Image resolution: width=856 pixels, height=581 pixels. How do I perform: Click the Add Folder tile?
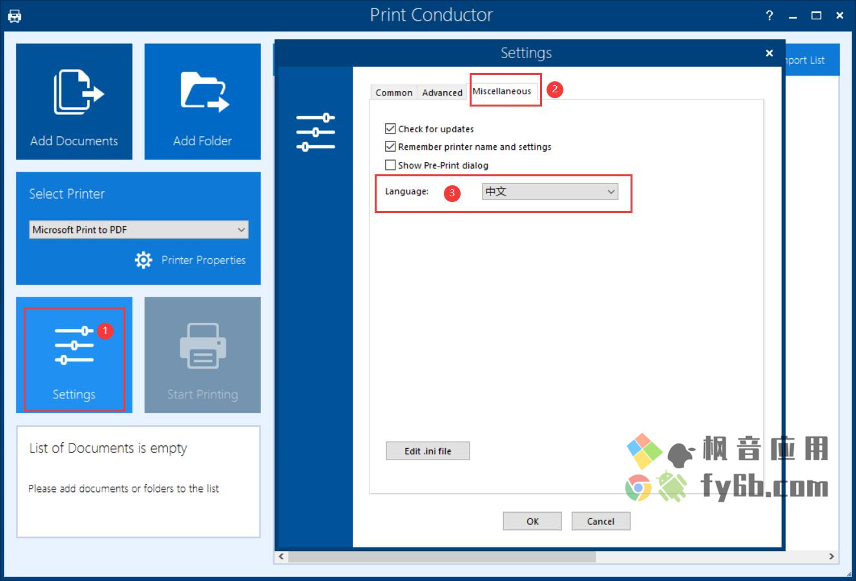coord(202,101)
